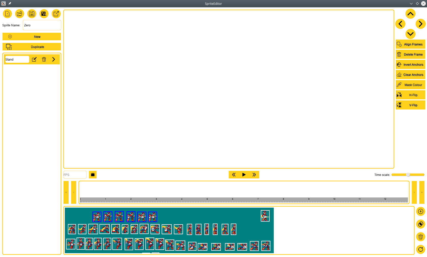Click the New animation button
427x257 pixels.
(32, 36)
